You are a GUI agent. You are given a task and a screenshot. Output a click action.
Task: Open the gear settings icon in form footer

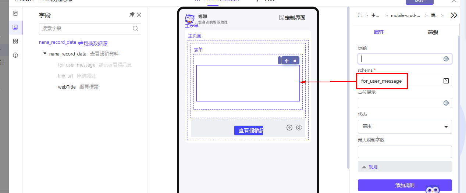(x=299, y=128)
